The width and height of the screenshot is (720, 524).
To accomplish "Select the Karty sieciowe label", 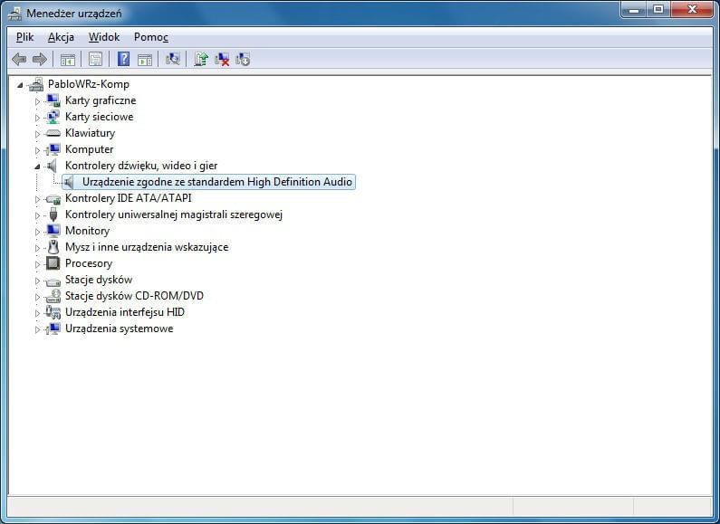I will [100, 117].
